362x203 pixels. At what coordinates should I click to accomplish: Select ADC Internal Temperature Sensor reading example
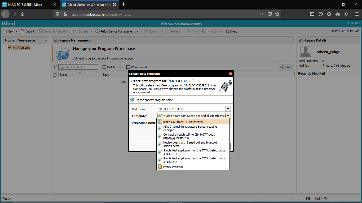click(193, 128)
